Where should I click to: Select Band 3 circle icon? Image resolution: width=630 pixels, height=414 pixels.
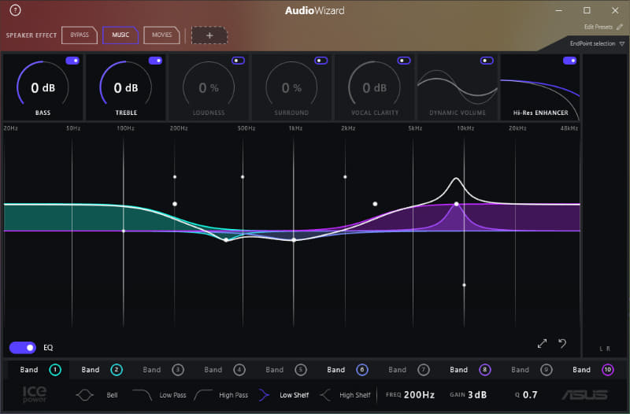pyautogui.click(x=178, y=370)
